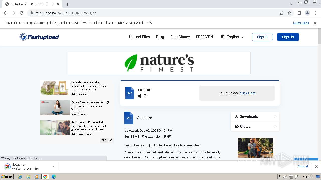Screen dimensions: 321x180
Task: Launch Internet Explorer from taskbar
Action: [x=20, y=177]
